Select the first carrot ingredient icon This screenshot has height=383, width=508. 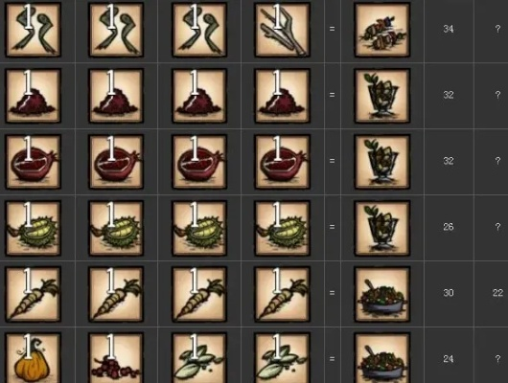pyautogui.click(x=33, y=294)
